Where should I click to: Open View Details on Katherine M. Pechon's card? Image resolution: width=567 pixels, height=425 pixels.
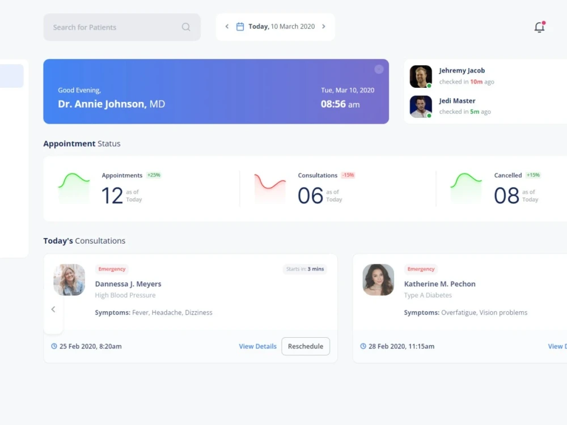557,346
